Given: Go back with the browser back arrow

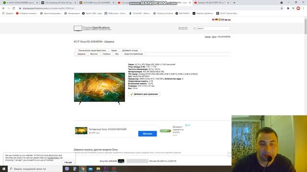Looking at the screenshot, I should pyautogui.click(x=3, y=9).
